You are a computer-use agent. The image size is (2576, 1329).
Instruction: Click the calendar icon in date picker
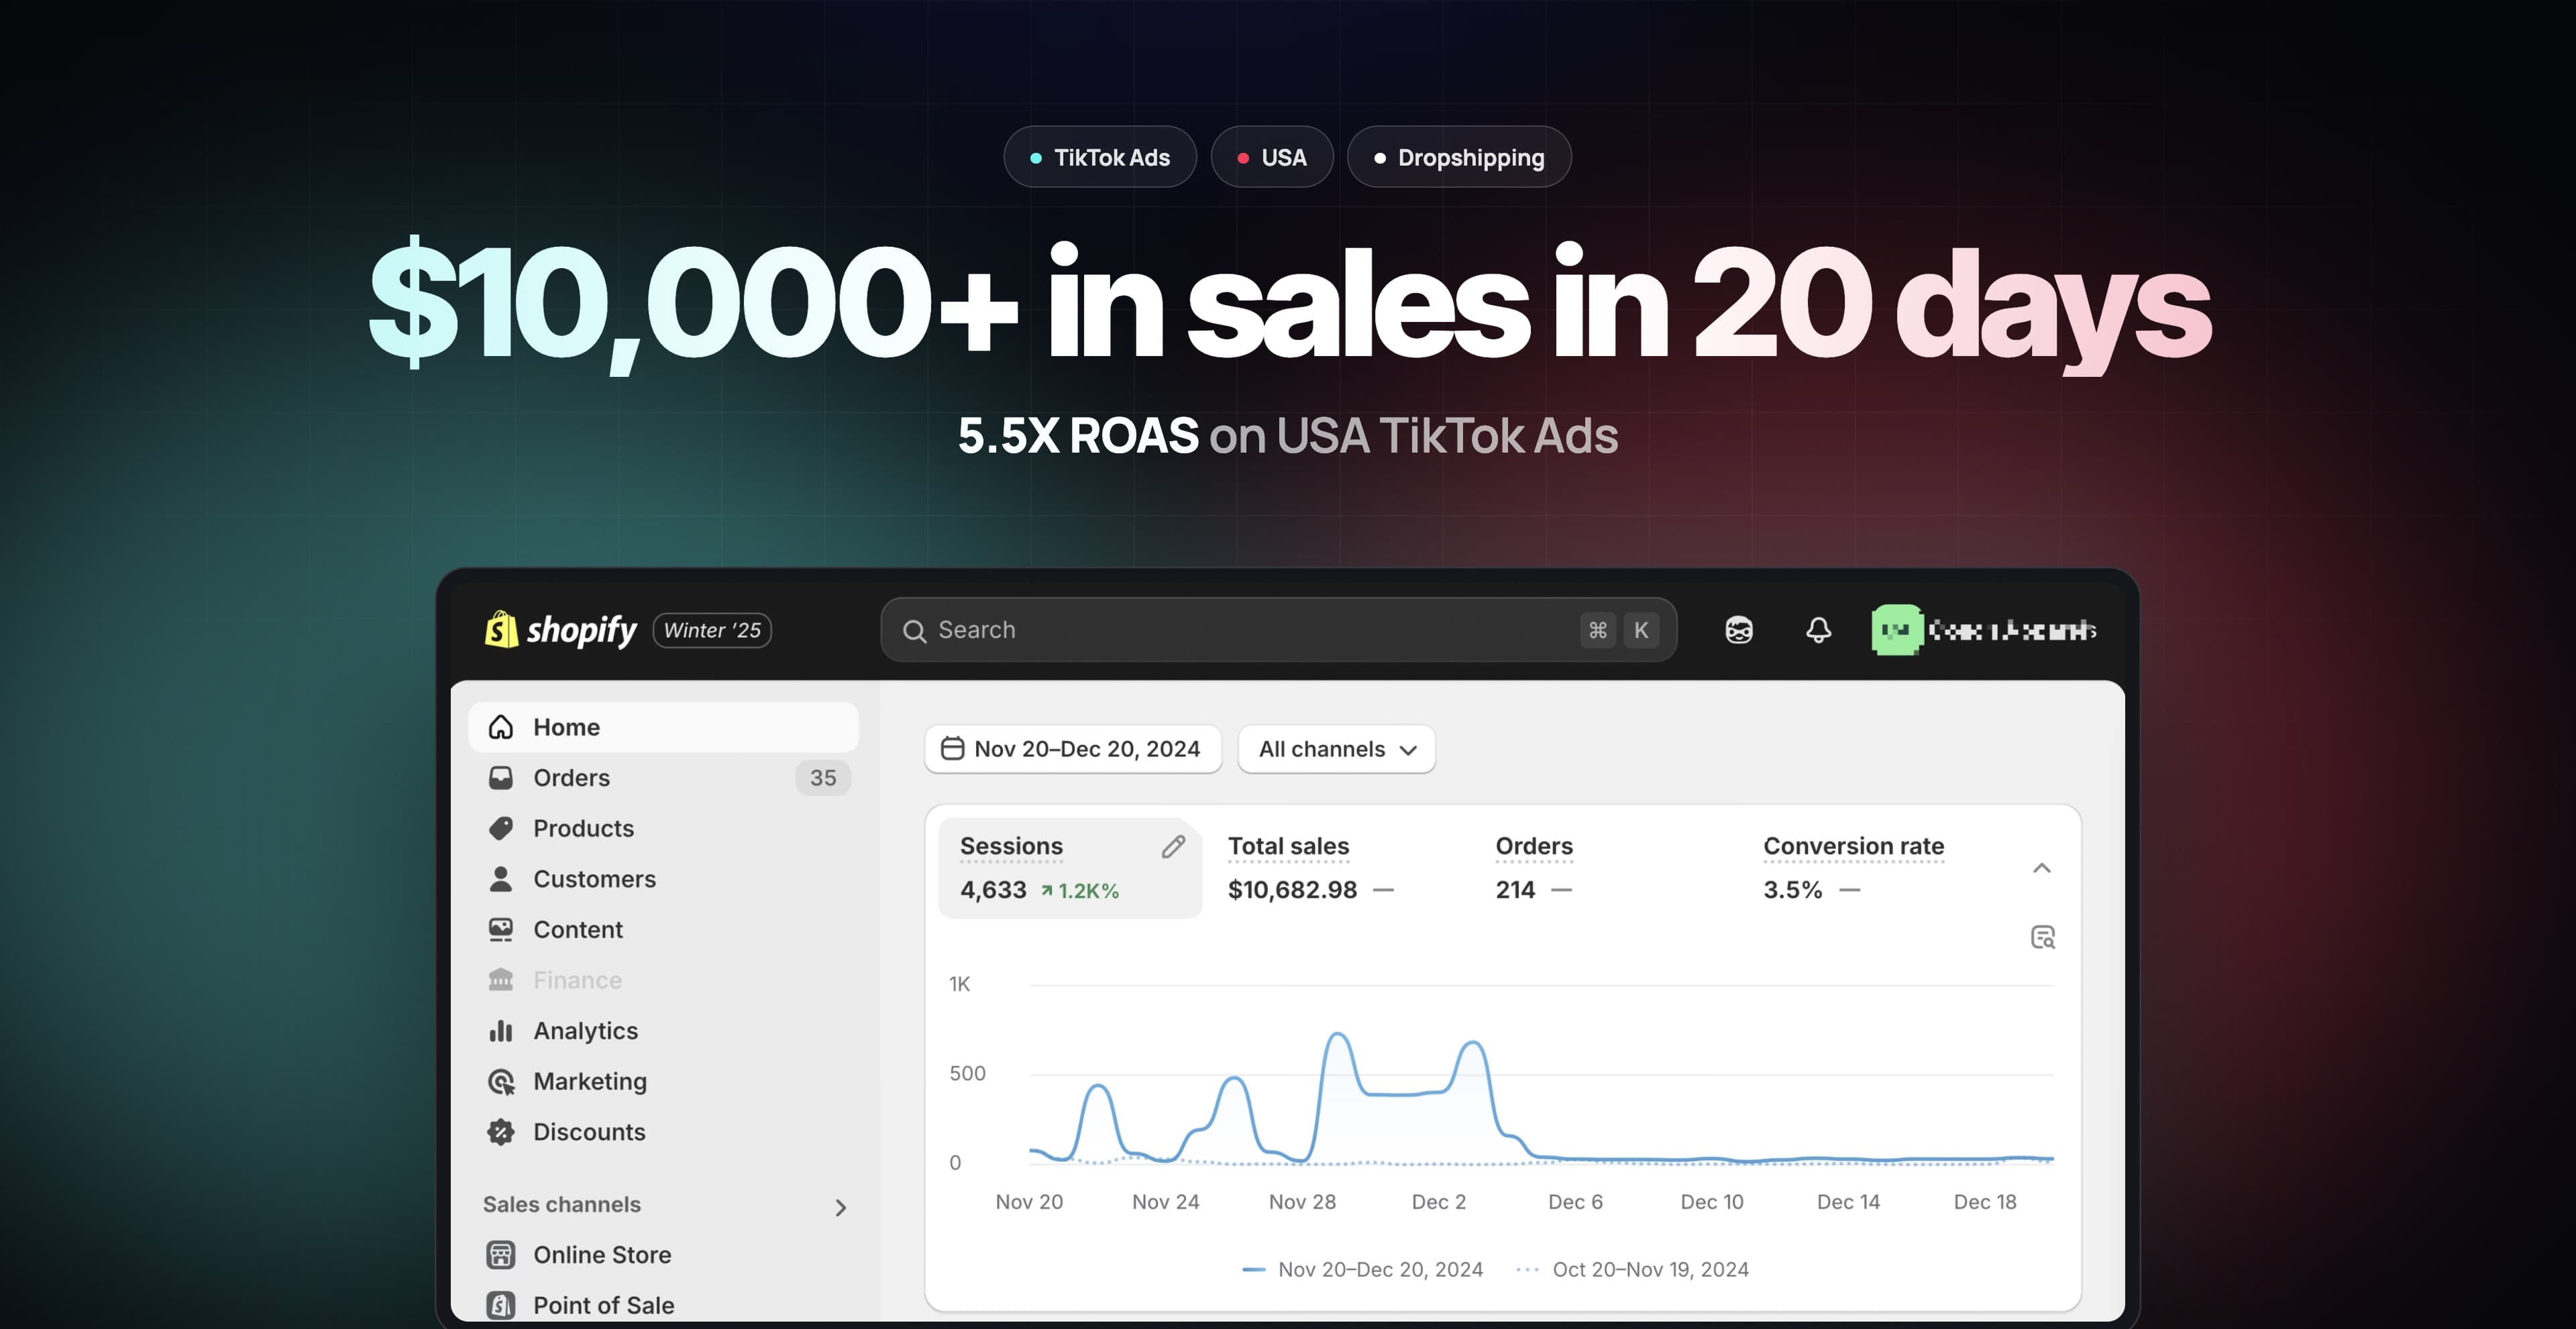point(953,750)
